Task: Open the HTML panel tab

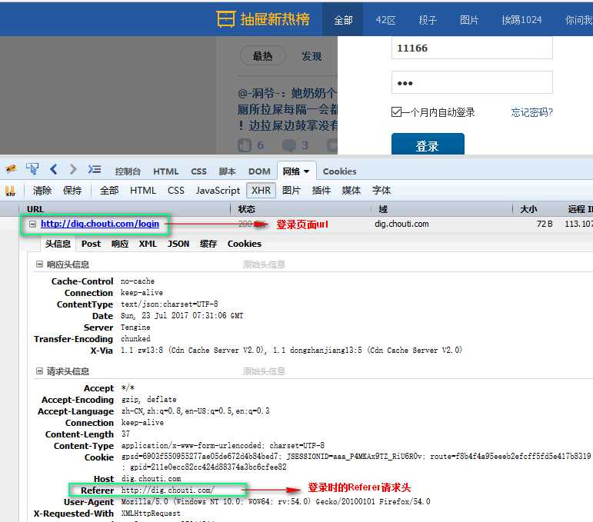Action: [x=165, y=171]
